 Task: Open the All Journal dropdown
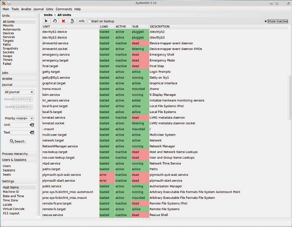tap(19, 92)
